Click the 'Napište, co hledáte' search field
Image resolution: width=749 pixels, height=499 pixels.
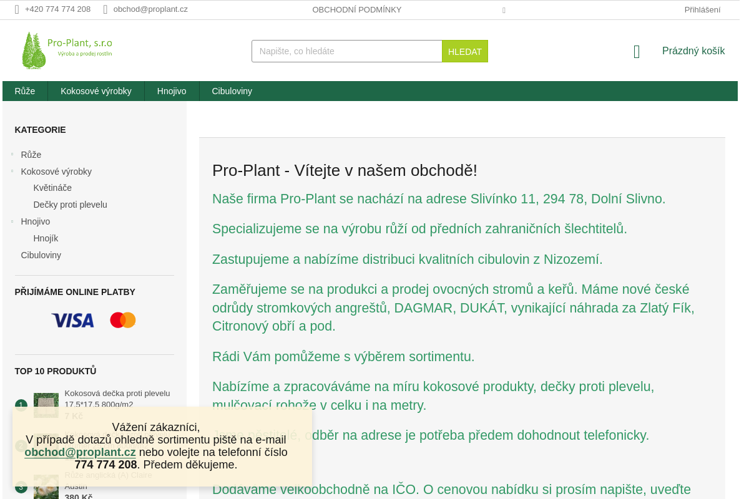pyautogui.click(x=346, y=51)
